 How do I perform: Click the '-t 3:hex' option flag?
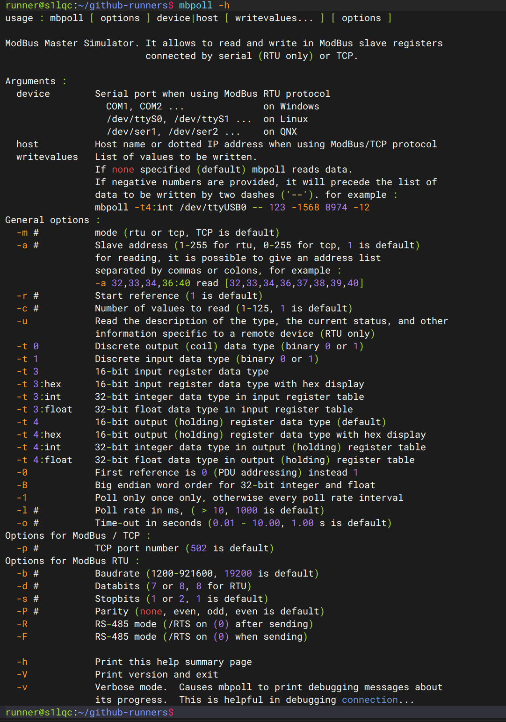point(39,384)
